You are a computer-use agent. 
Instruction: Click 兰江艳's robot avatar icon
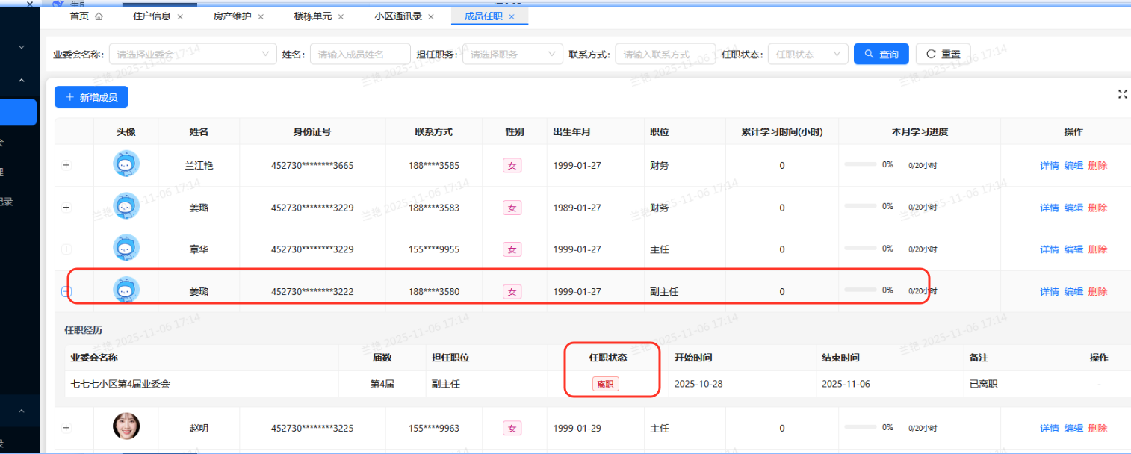[x=126, y=164]
